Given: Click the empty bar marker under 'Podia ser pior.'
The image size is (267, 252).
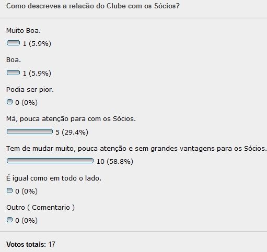Looking at the screenshot, I should 9,102.
